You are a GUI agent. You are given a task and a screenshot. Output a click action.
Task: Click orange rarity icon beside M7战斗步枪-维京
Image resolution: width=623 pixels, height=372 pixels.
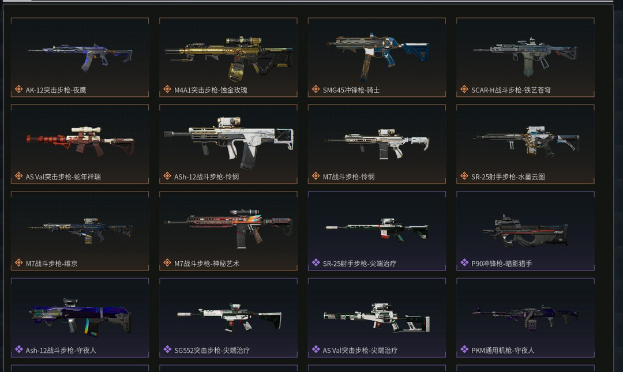(18, 262)
